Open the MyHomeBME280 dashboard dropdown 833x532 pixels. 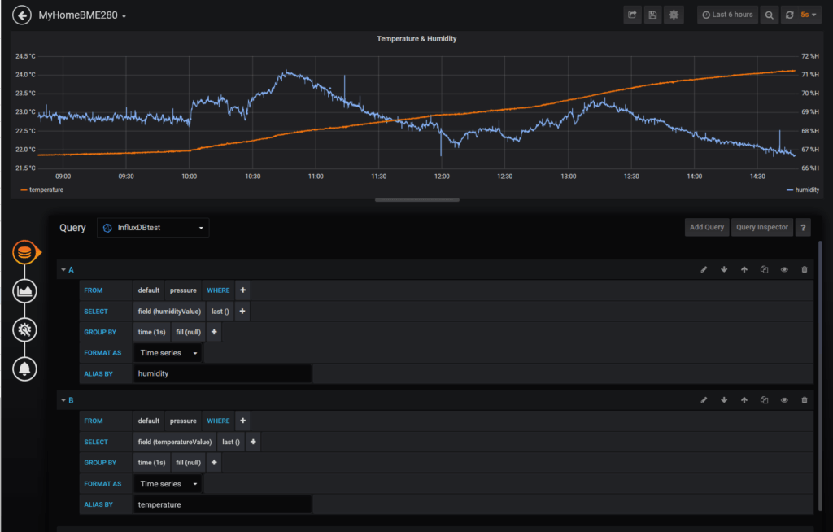(x=82, y=15)
